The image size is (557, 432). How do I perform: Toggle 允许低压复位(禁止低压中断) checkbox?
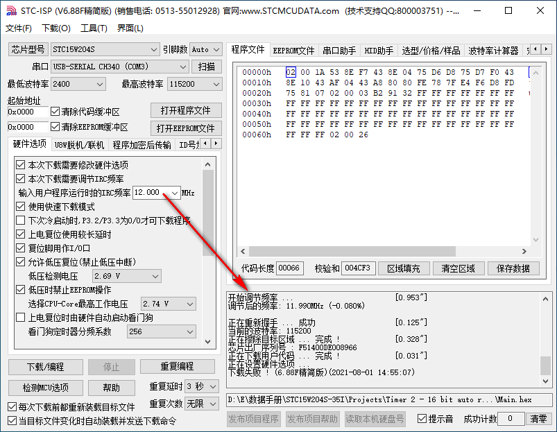pyautogui.click(x=21, y=262)
